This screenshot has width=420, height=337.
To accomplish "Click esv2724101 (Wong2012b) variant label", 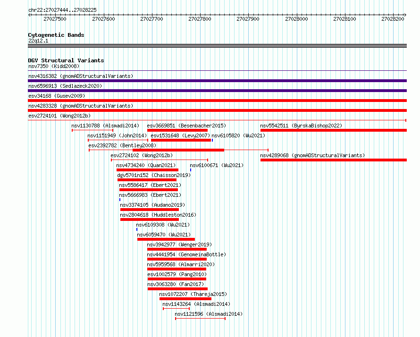I will (x=59, y=116).
